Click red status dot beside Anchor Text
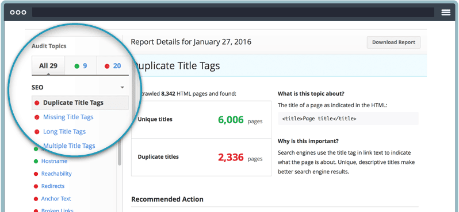459x212 pixels. click(x=36, y=199)
